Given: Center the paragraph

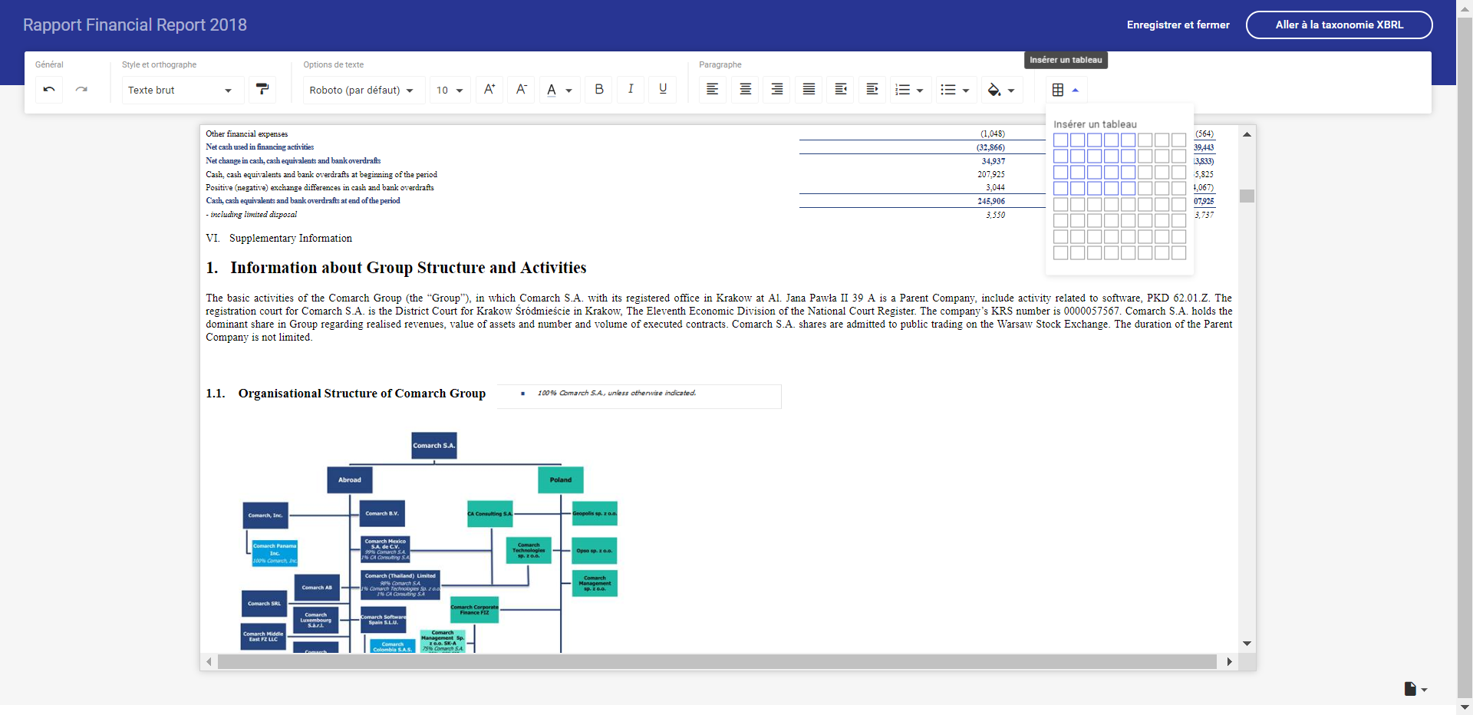Looking at the screenshot, I should 745,90.
